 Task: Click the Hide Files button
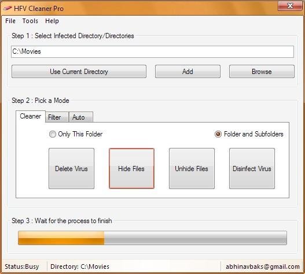[131, 168]
